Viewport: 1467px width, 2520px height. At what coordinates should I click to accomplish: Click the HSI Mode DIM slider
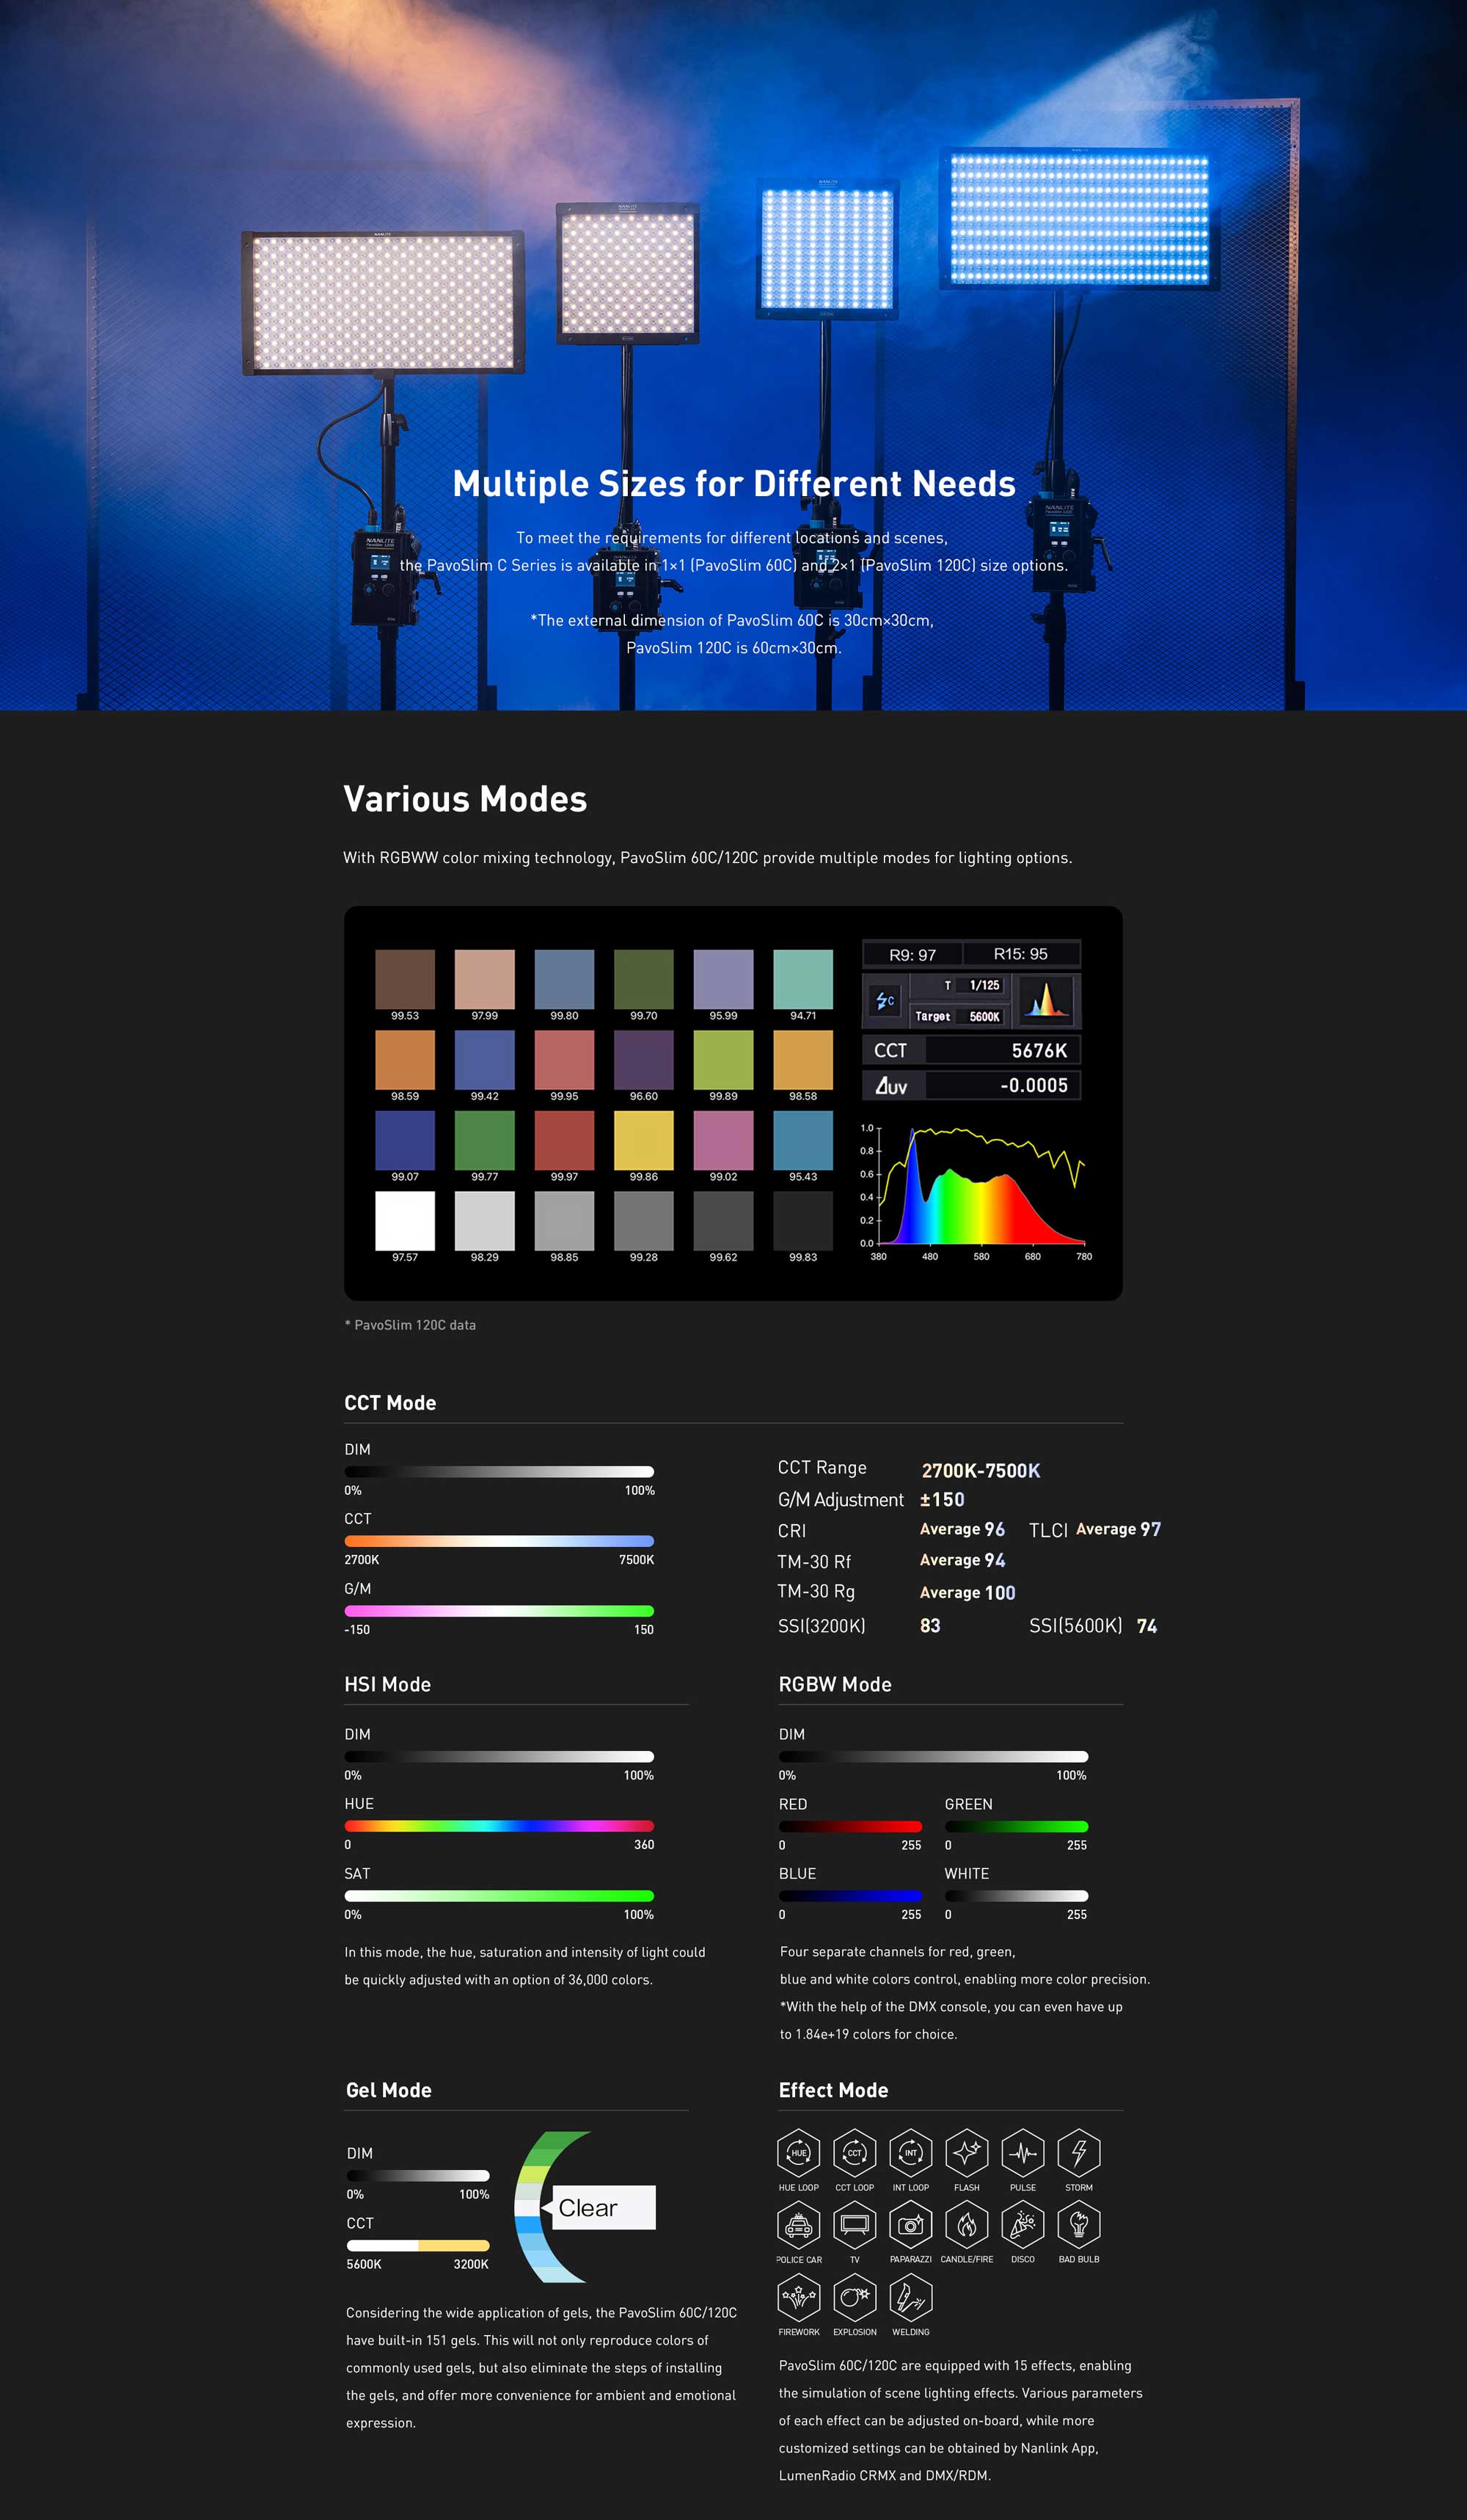499,1757
